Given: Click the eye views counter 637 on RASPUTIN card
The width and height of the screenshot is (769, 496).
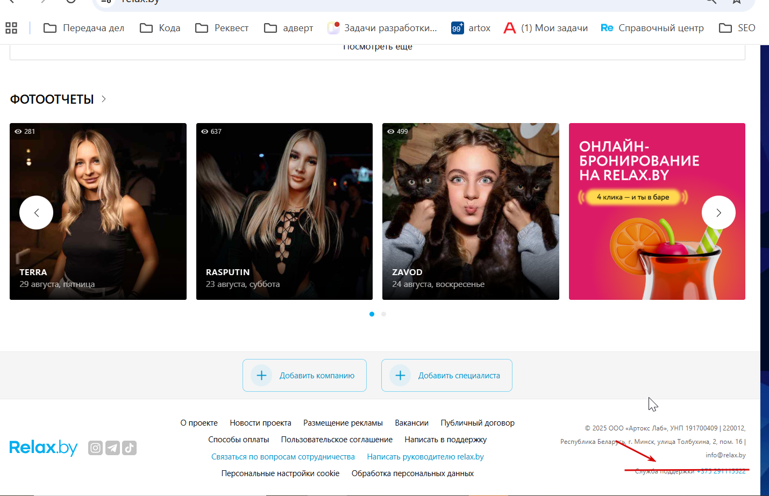Looking at the screenshot, I should [x=211, y=131].
